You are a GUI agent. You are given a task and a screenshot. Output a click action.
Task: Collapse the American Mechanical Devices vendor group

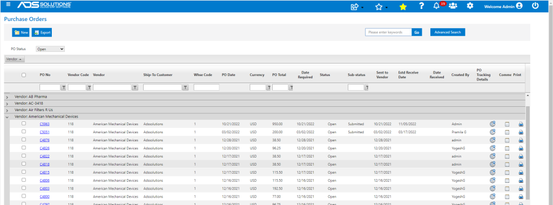click(7, 117)
